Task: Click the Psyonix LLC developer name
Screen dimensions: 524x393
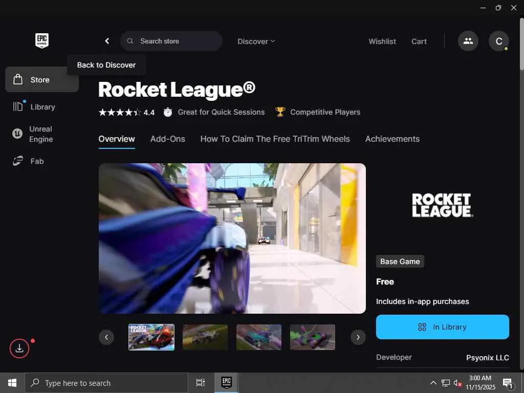Action: coord(488,358)
